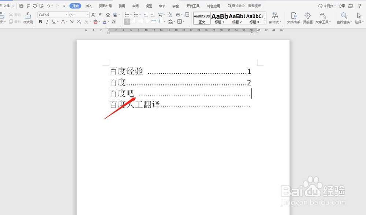Toggle Underline formatting
Screen dimensions: 366x215
point(54,22)
